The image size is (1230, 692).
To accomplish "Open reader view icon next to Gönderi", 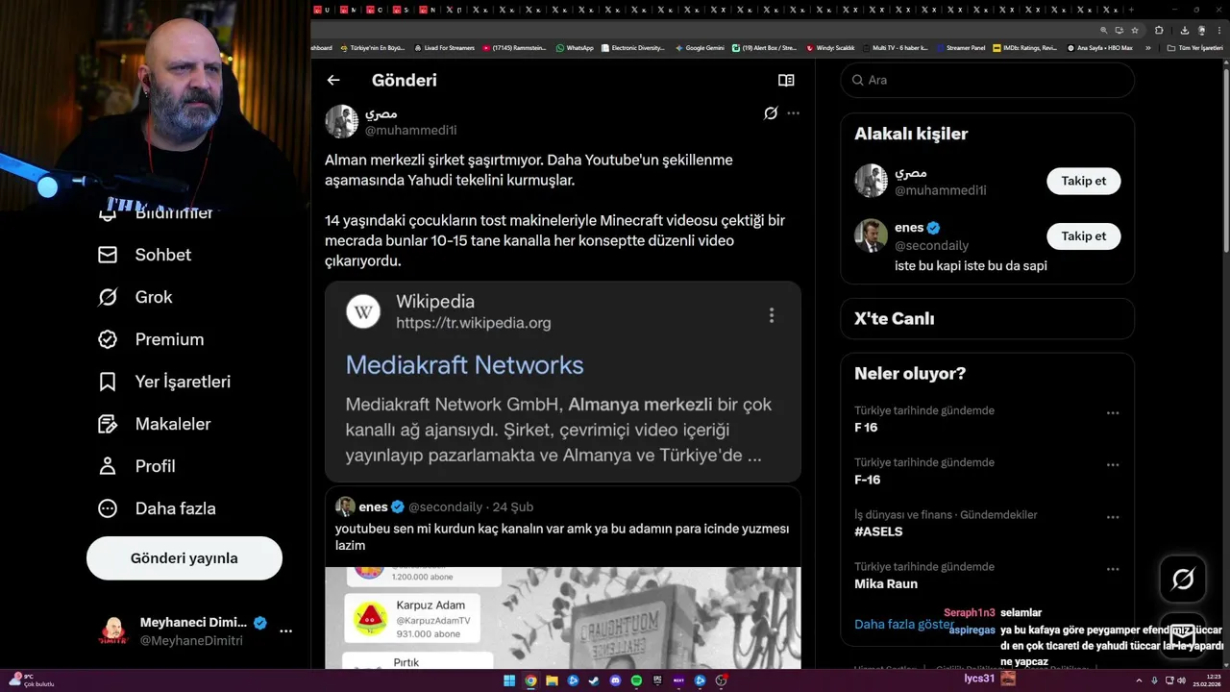I will [x=786, y=81].
